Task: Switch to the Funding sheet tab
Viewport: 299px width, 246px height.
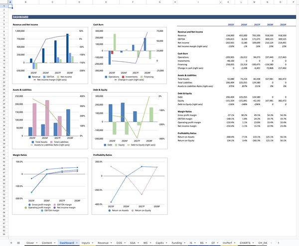Action: pyautogui.click(x=176, y=243)
